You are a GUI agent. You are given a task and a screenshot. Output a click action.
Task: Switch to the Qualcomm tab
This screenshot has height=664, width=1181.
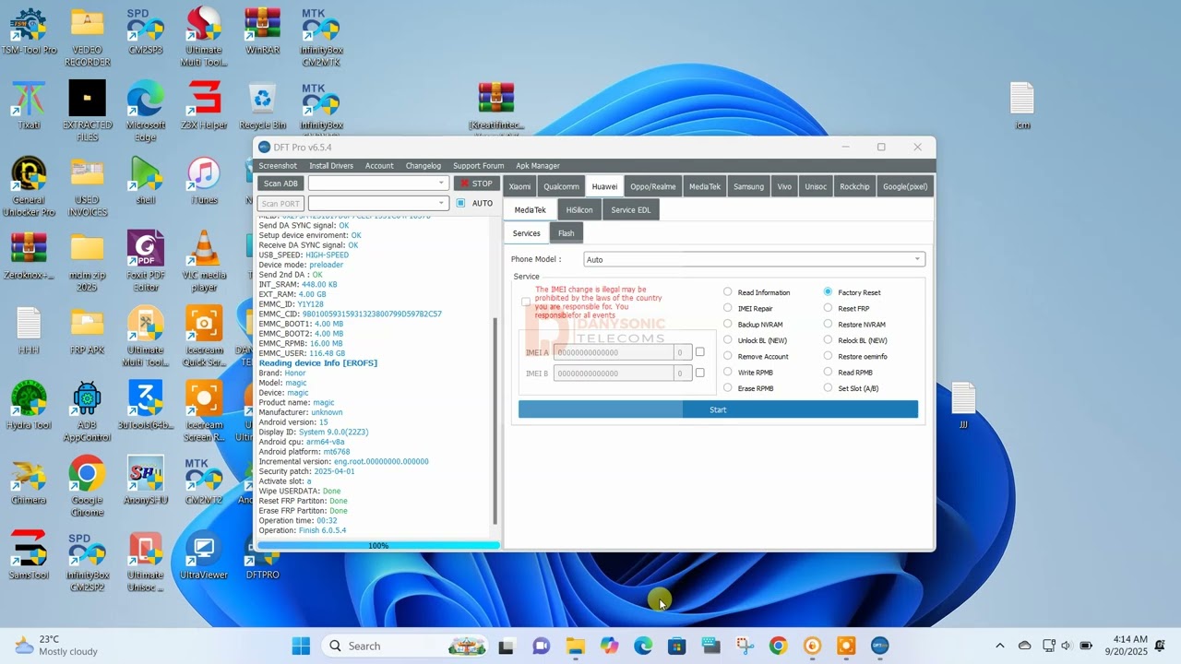coord(561,186)
